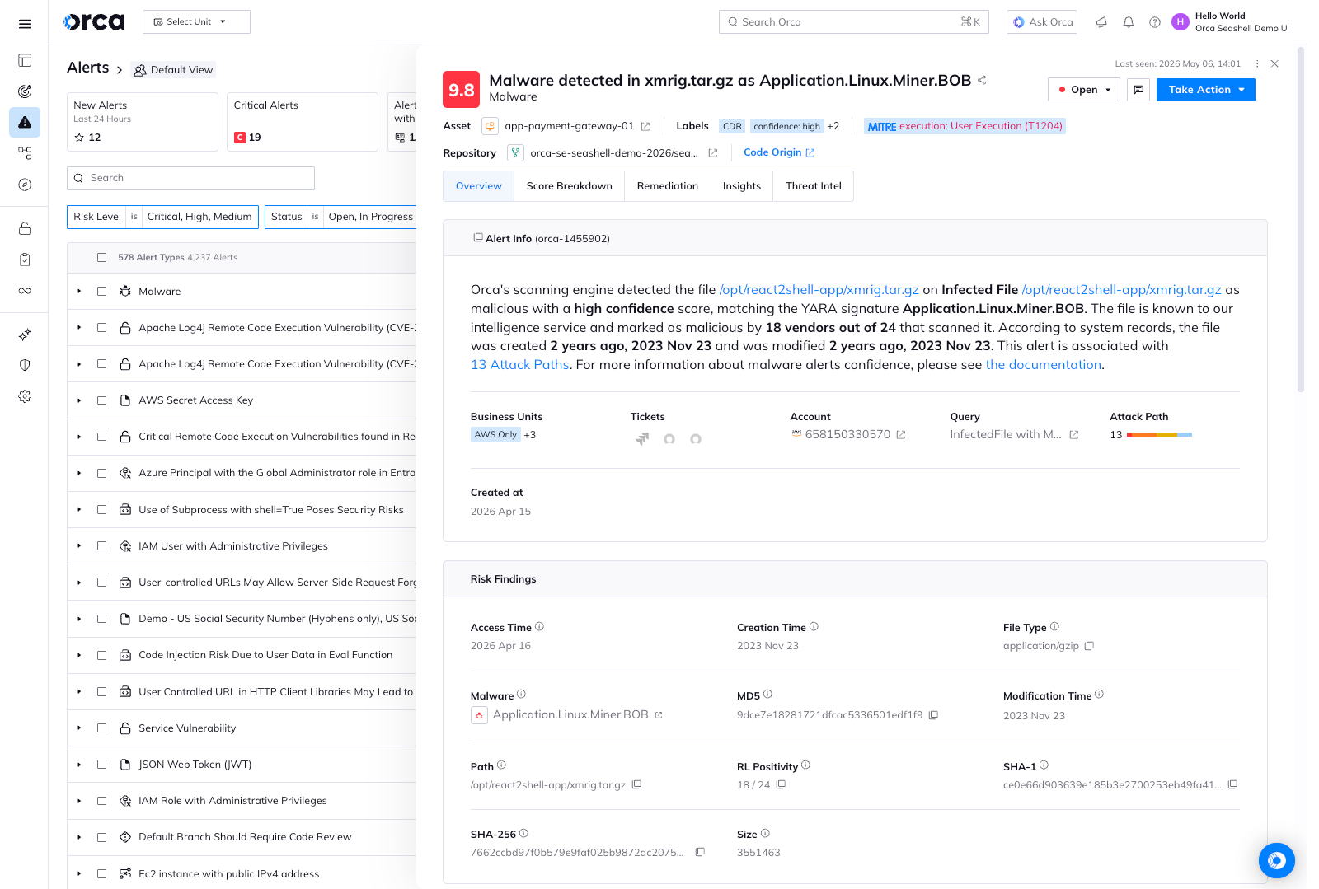
Task: Close the alert details panel
Action: tap(1274, 63)
